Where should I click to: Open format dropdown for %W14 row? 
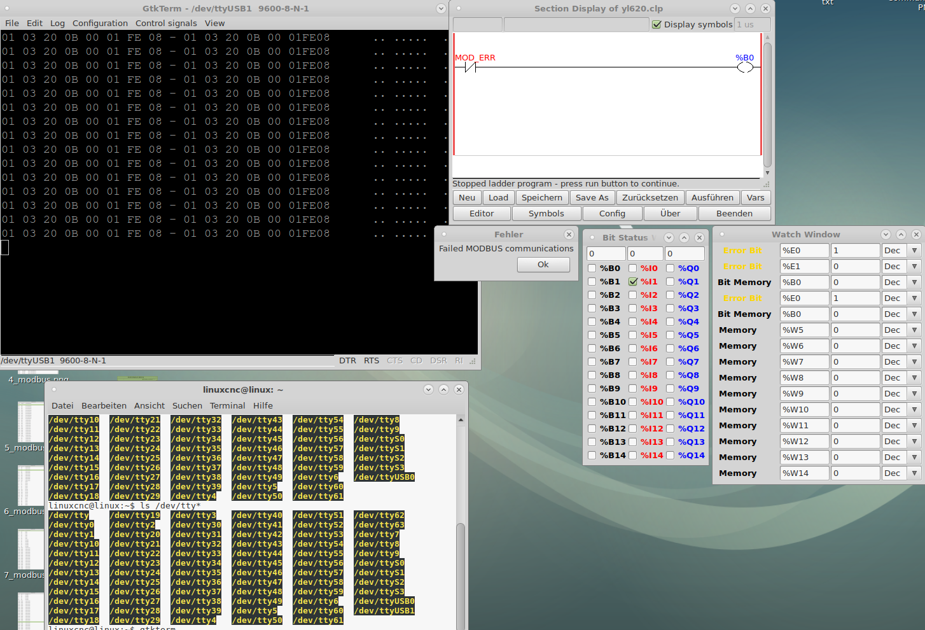[914, 473]
